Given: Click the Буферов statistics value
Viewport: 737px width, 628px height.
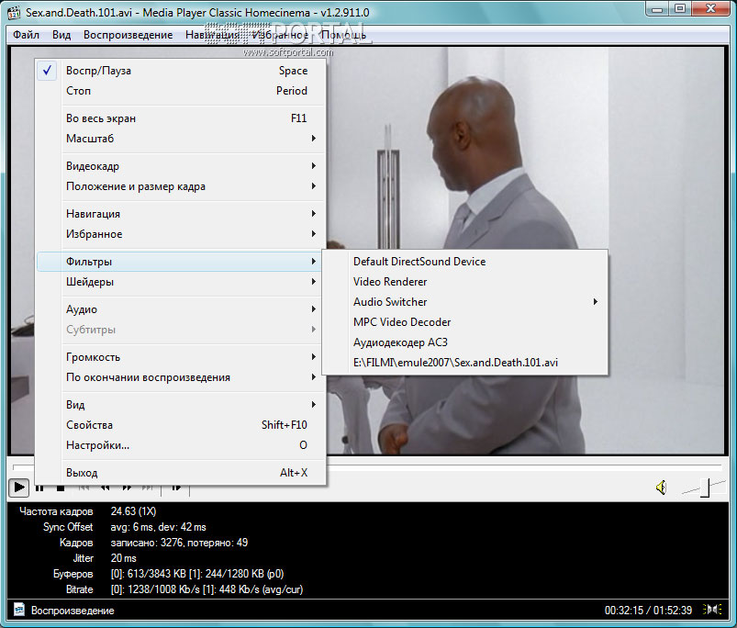Looking at the screenshot, I should [x=197, y=574].
